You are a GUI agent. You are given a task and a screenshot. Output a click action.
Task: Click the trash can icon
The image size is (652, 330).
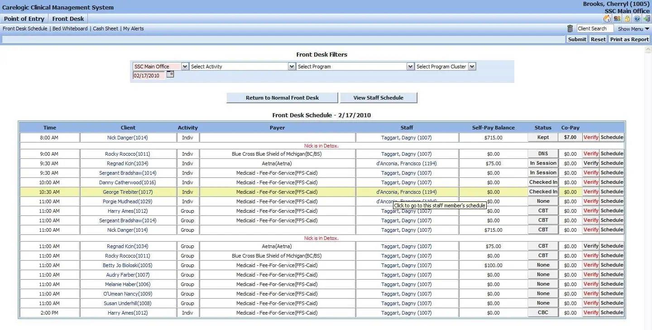pyautogui.click(x=570, y=28)
